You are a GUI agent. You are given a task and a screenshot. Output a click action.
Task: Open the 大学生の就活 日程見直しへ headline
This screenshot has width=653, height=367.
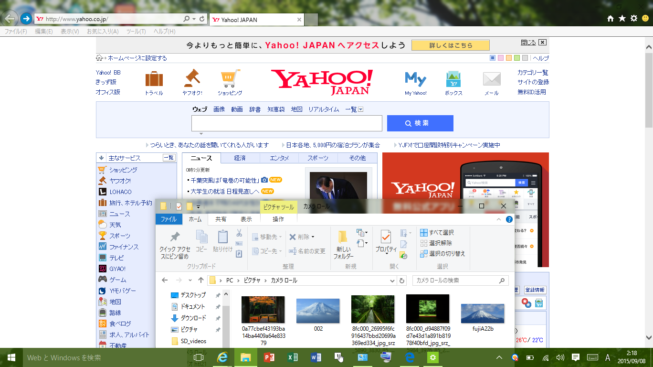224,191
